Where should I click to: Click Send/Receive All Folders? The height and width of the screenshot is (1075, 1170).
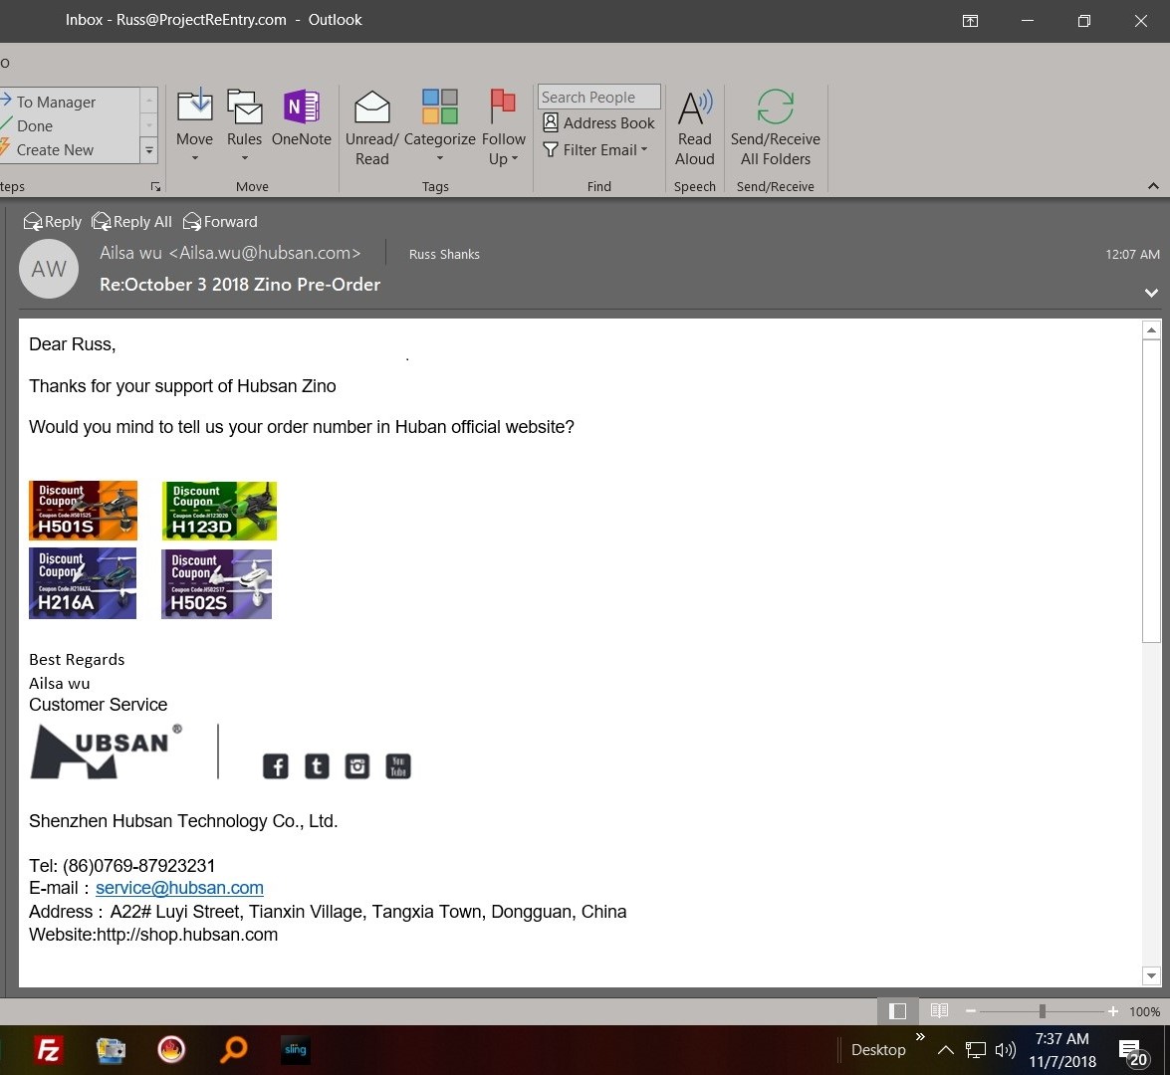776,127
